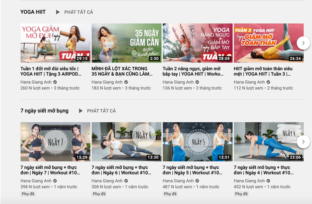Click verified badge under Tuần 2 nâng ngực video
Screen dimensions: 312x204
click(x=197, y=82)
